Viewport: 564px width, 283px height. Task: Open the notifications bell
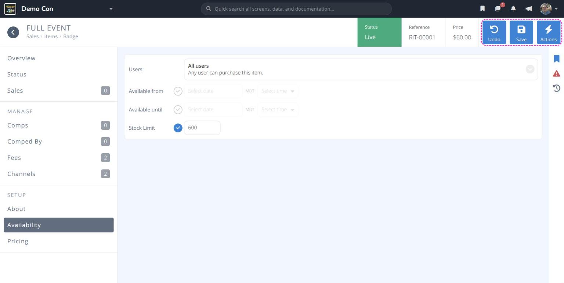pos(513,9)
